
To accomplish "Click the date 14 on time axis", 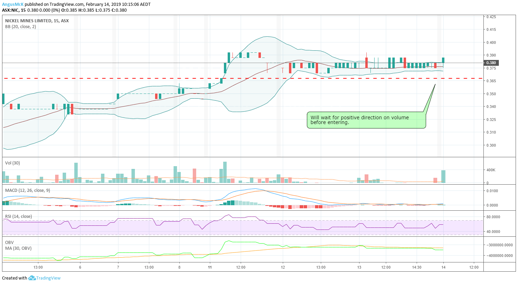I will tap(443, 267).
